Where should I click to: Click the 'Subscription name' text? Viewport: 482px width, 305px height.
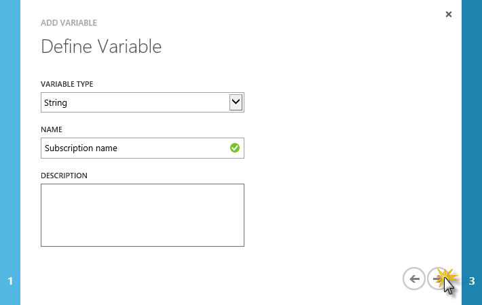(x=81, y=148)
